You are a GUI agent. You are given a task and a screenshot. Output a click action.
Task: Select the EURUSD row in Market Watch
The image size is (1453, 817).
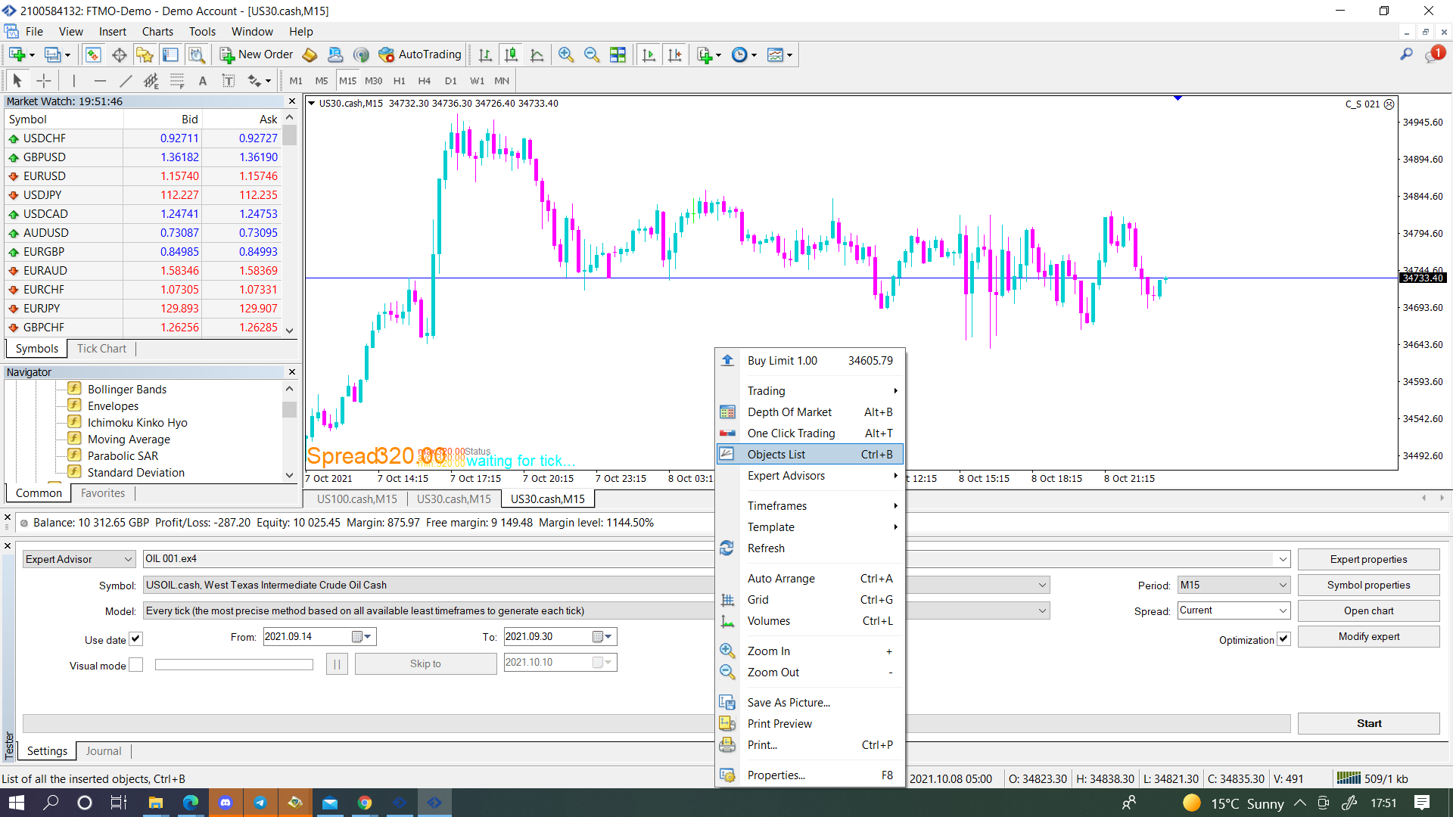[x=143, y=176]
